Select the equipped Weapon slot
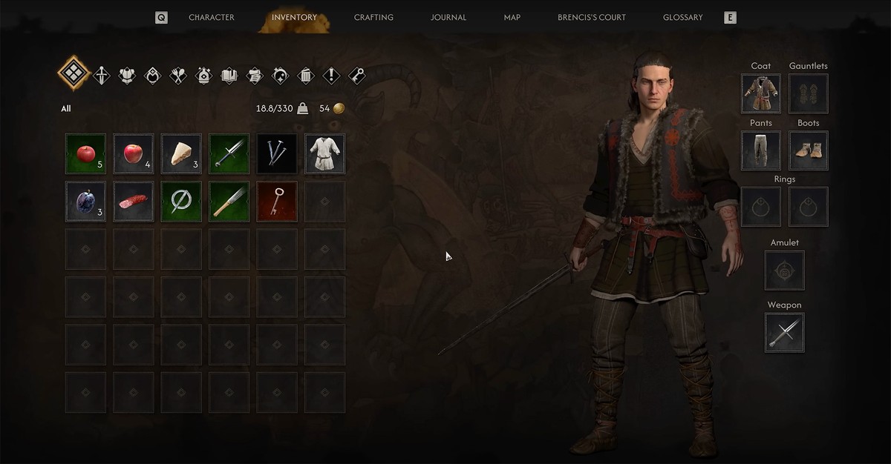Viewport: 891px width, 464px height. (785, 333)
